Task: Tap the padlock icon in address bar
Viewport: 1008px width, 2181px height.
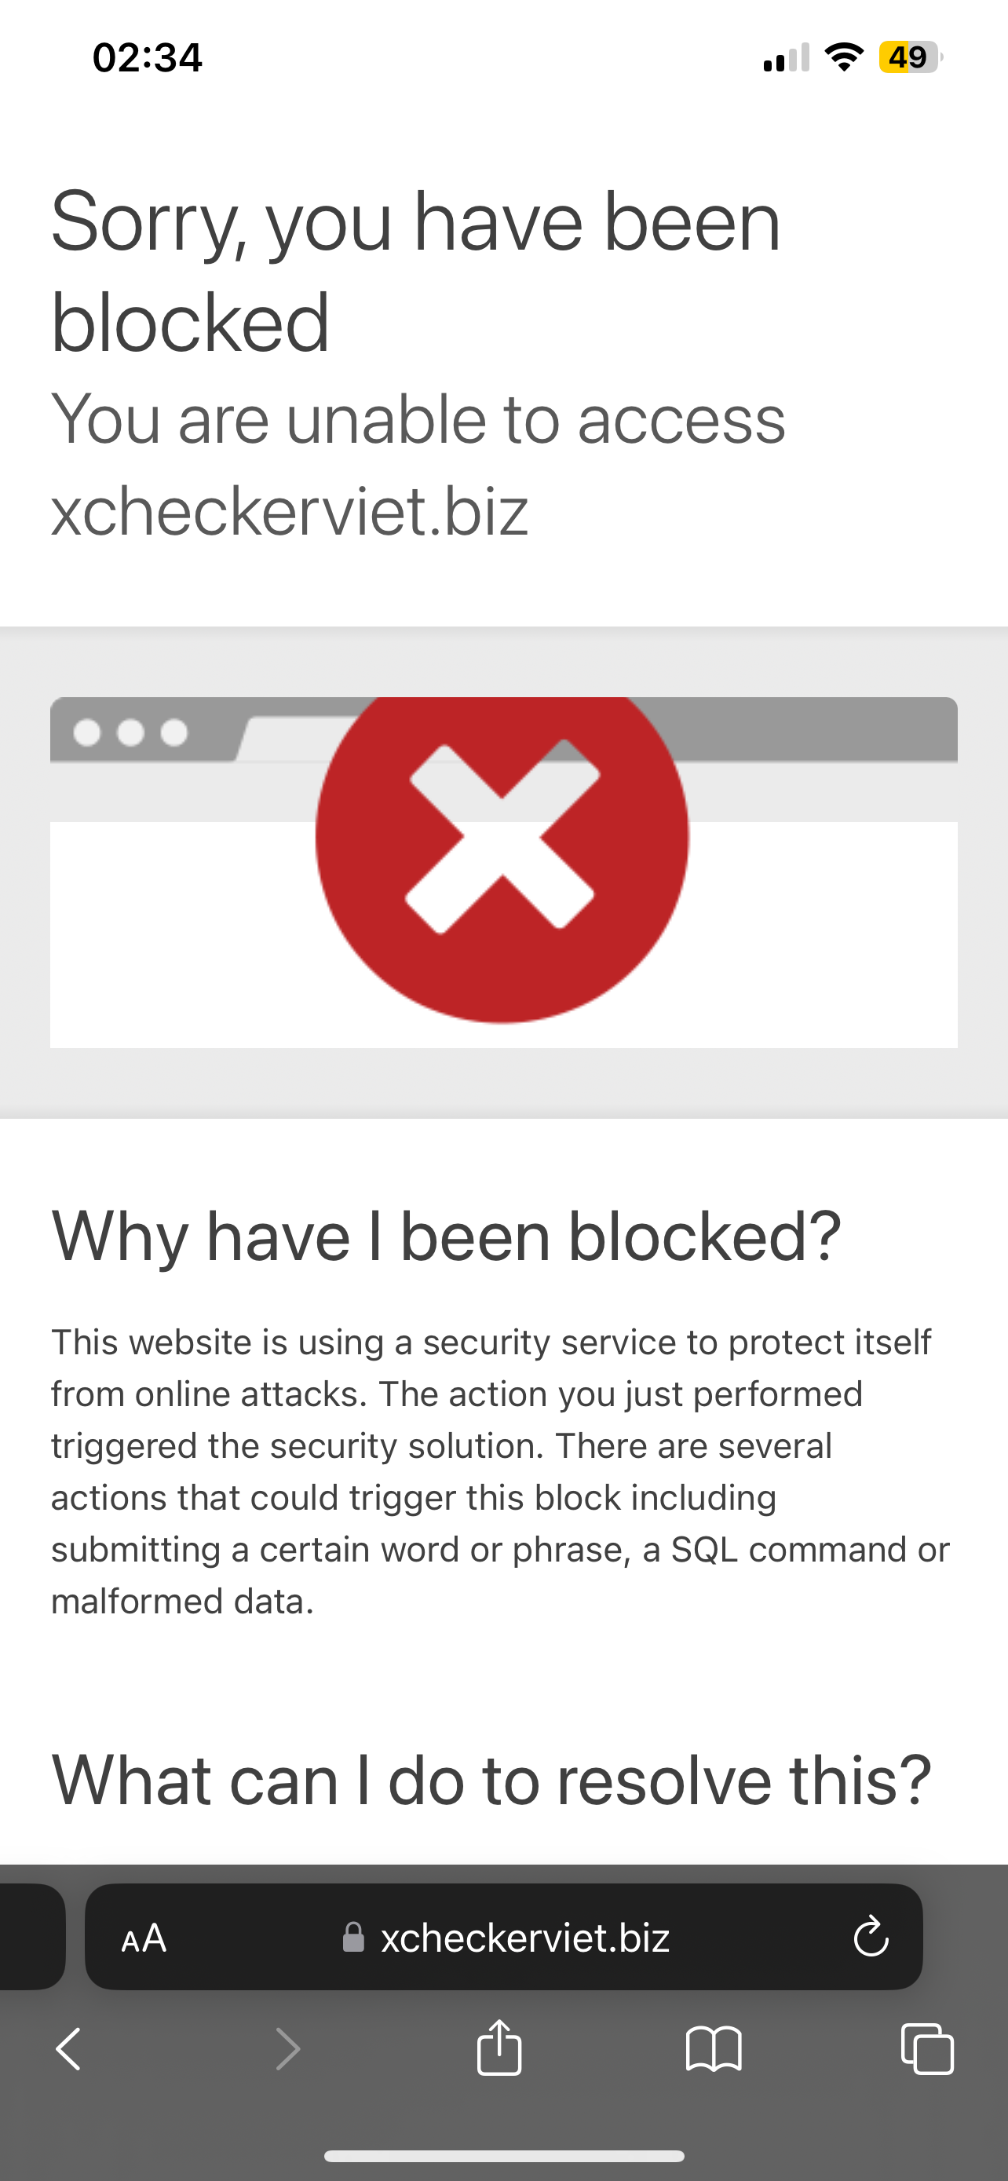Action: pyautogui.click(x=353, y=1937)
